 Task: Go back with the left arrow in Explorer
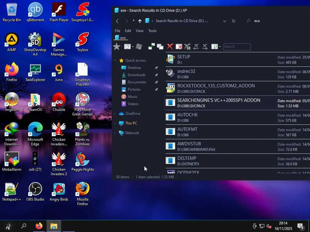117,21
